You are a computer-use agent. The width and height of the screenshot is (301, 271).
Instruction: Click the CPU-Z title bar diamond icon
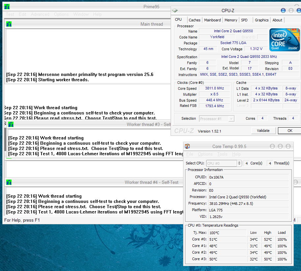pyautogui.click(x=175, y=11)
